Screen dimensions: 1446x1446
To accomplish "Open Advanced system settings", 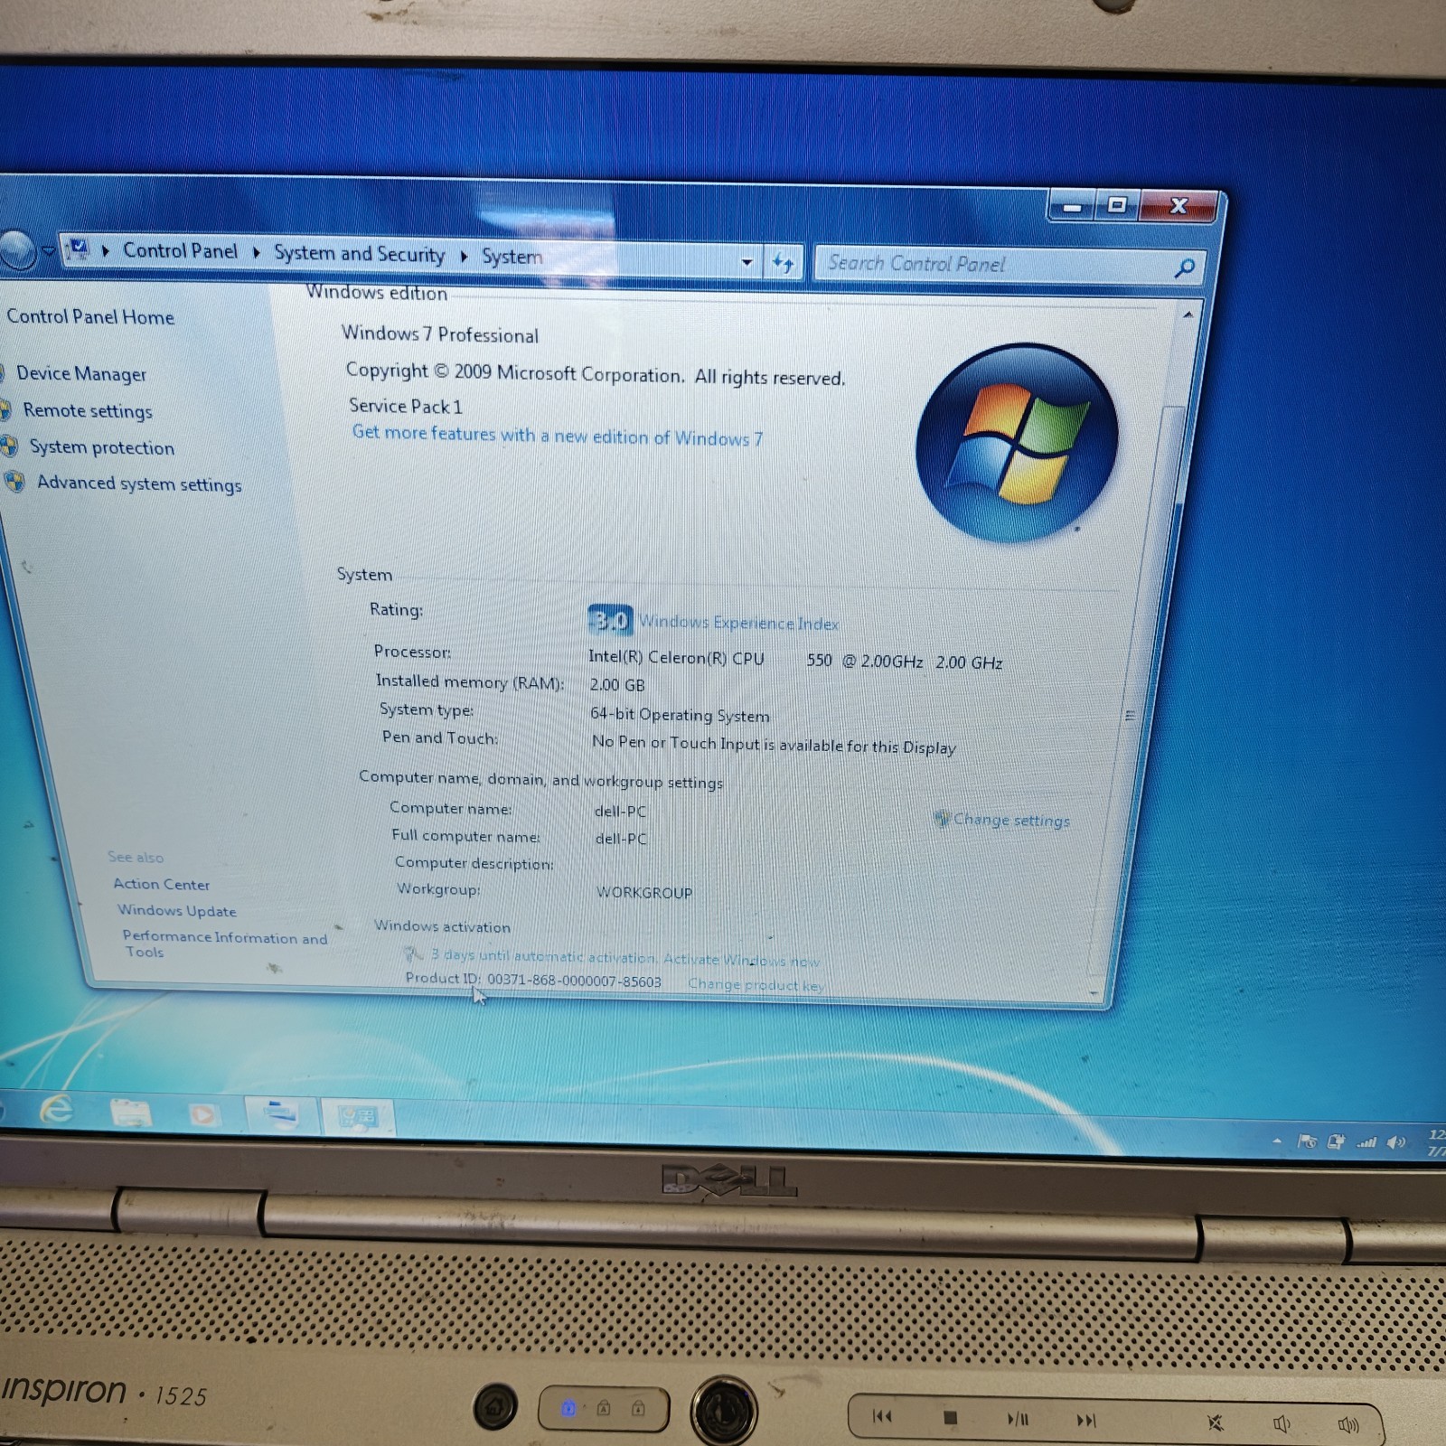I will (x=139, y=484).
